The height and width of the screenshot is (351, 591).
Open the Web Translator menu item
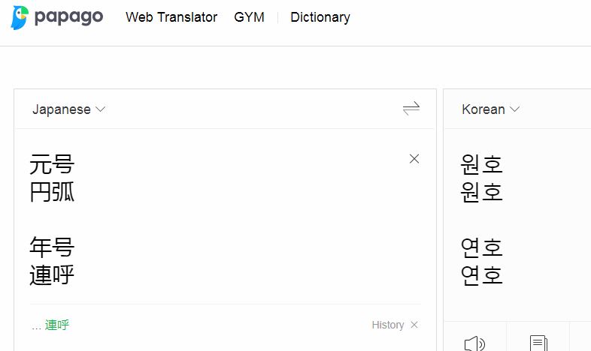[171, 17]
